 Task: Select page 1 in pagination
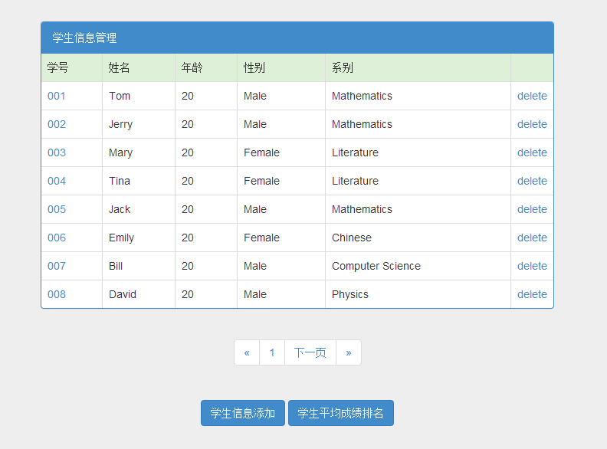[x=272, y=352]
